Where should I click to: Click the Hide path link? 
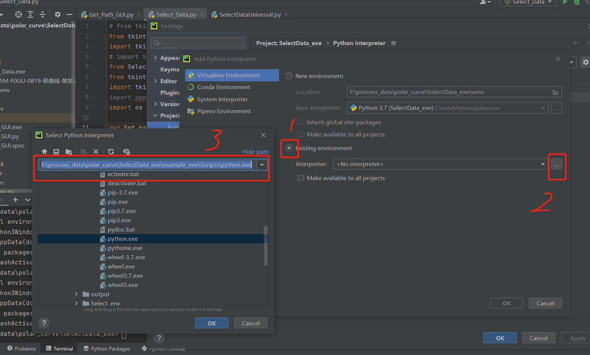pos(255,152)
